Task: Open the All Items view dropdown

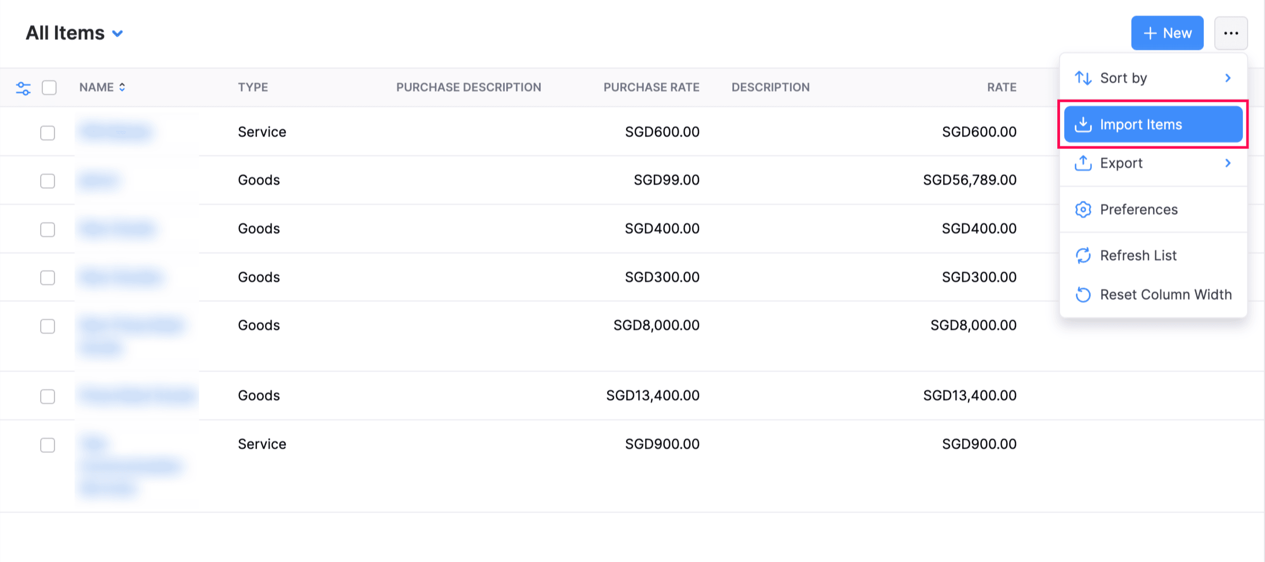Action: click(75, 33)
